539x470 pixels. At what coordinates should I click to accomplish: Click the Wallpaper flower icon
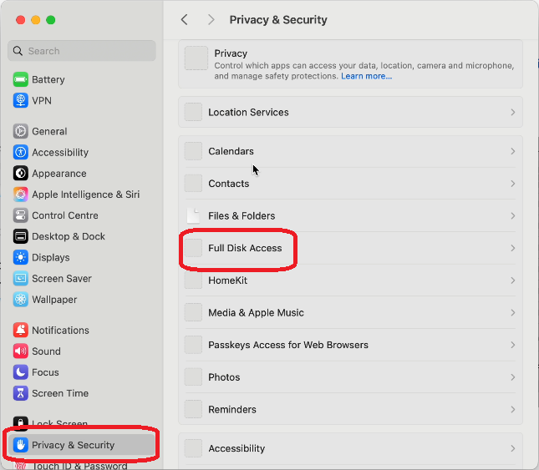[x=21, y=300]
